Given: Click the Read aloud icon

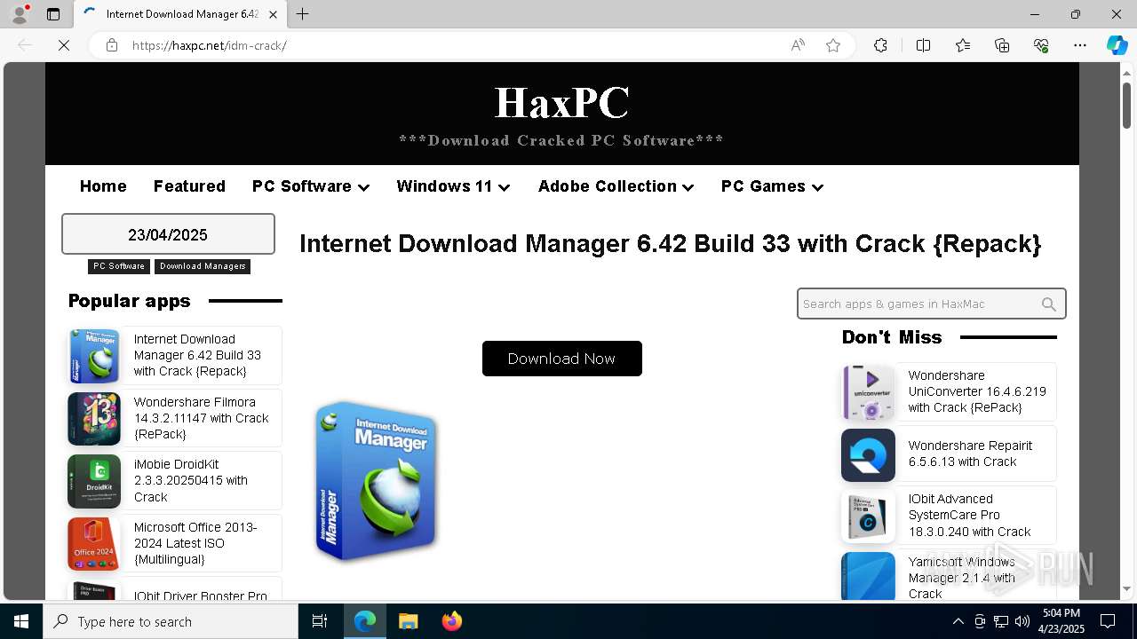Looking at the screenshot, I should point(798,45).
